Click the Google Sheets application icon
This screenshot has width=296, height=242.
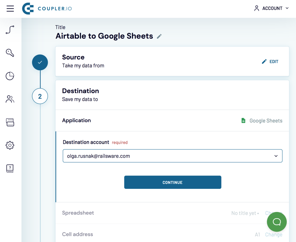point(243,120)
